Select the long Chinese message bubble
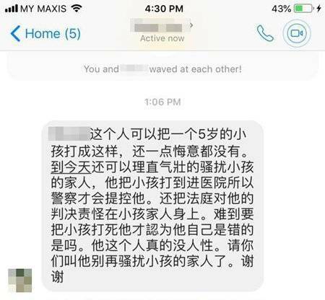Viewport: 325px width, 300px height. coord(152,206)
